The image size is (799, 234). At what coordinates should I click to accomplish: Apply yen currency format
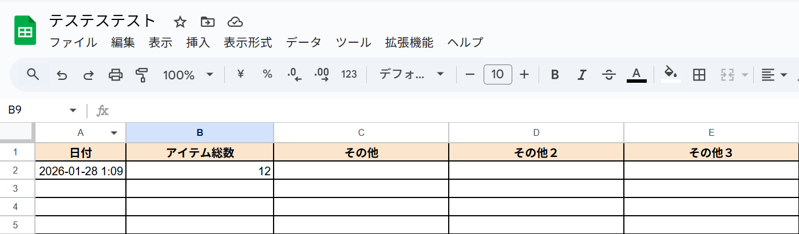[x=240, y=74]
